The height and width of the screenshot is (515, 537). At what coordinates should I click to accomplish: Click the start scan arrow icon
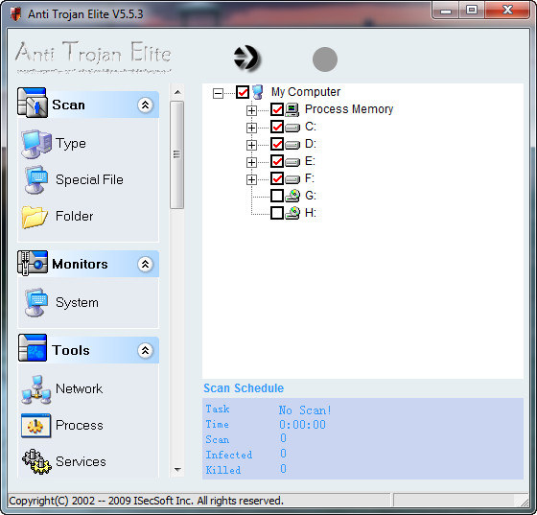247,59
